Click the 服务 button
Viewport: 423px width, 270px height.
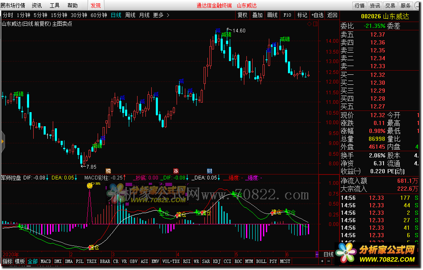(x=406, y=5)
